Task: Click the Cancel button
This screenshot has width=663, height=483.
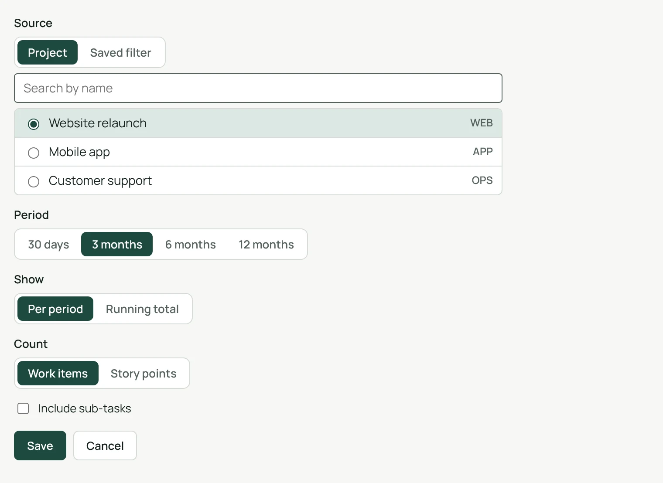Action: coord(105,446)
